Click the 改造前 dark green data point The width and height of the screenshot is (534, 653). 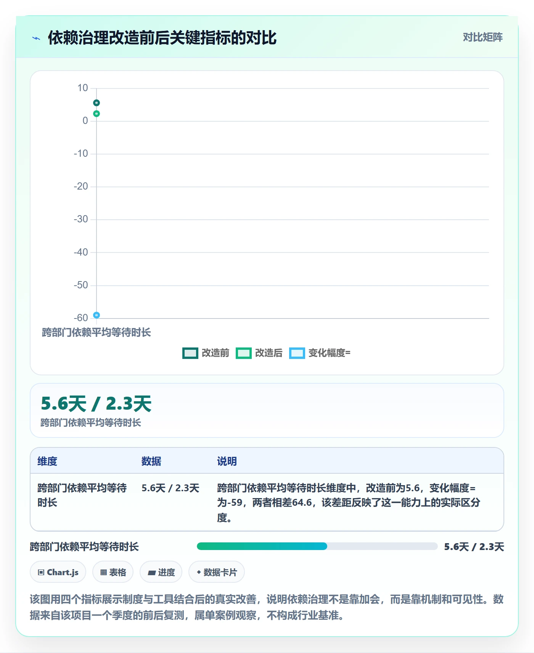[x=97, y=103]
